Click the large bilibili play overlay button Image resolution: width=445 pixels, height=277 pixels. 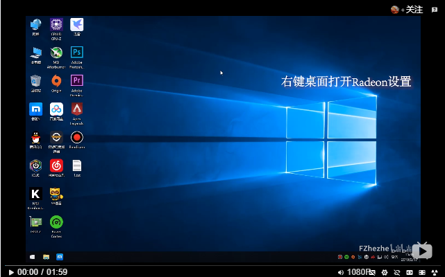[x=422, y=251]
